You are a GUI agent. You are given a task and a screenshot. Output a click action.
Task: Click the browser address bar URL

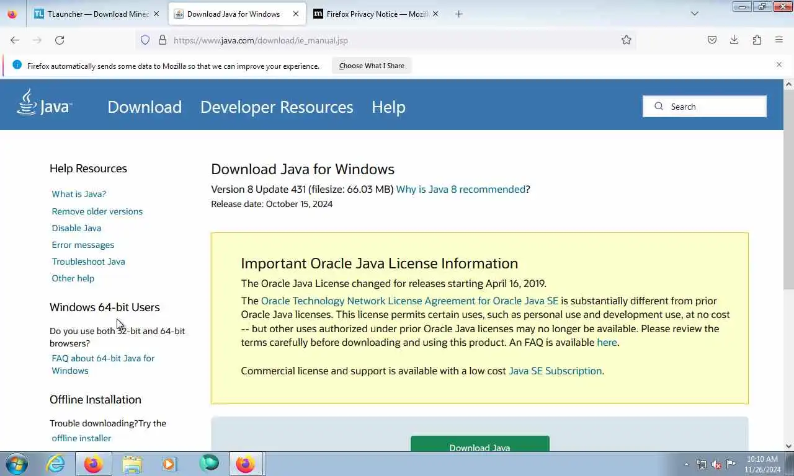coord(261,40)
